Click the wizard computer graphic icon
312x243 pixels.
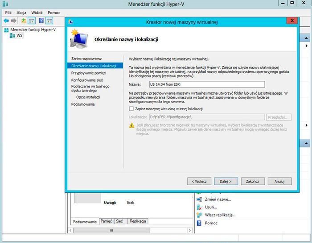[x=79, y=39]
